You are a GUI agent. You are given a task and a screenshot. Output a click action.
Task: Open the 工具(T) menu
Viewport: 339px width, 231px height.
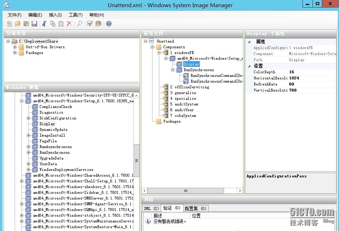(x=76, y=15)
